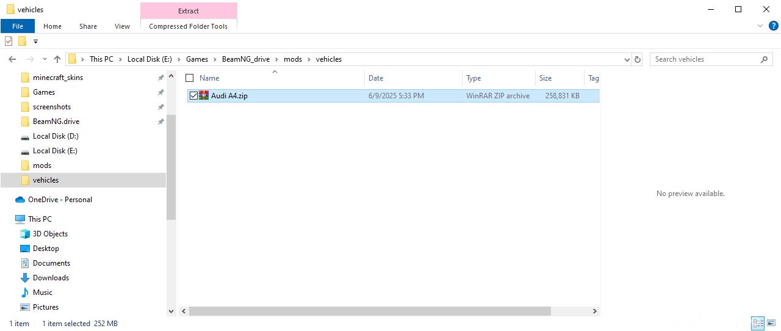Viewport: 781px width, 331px height.
Task: Select the Compressed Folder Tools tab
Action: (x=189, y=26)
